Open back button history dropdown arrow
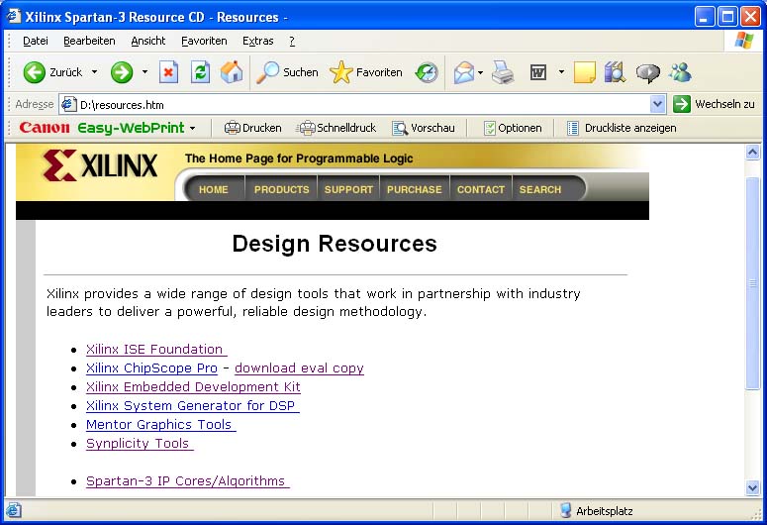Image resolution: width=767 pixels, height=525 pixels. click(x=94, y=72)
